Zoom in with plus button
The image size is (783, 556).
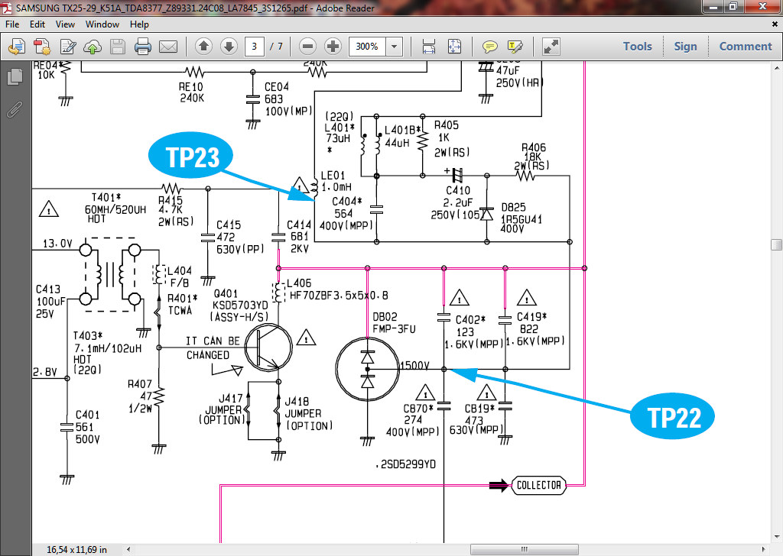(333, 47)
